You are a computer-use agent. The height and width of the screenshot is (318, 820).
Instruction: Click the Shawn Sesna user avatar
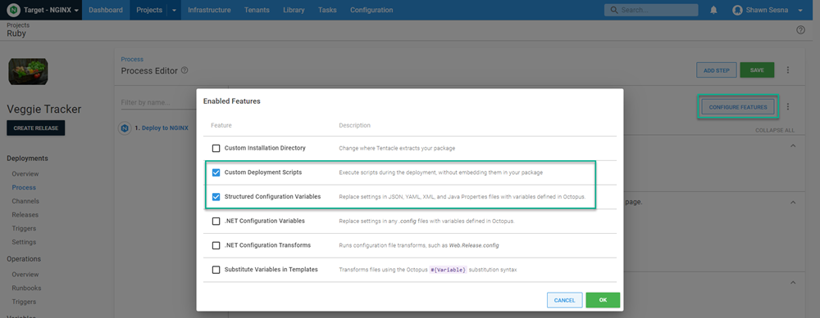737,10
